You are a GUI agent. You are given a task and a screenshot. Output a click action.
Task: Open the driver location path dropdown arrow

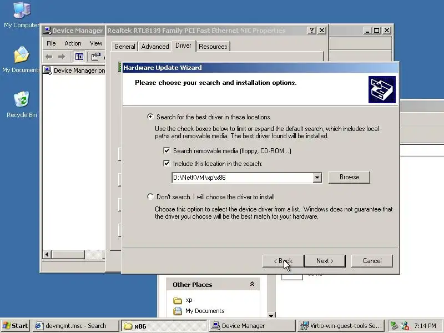click(317, 178)
